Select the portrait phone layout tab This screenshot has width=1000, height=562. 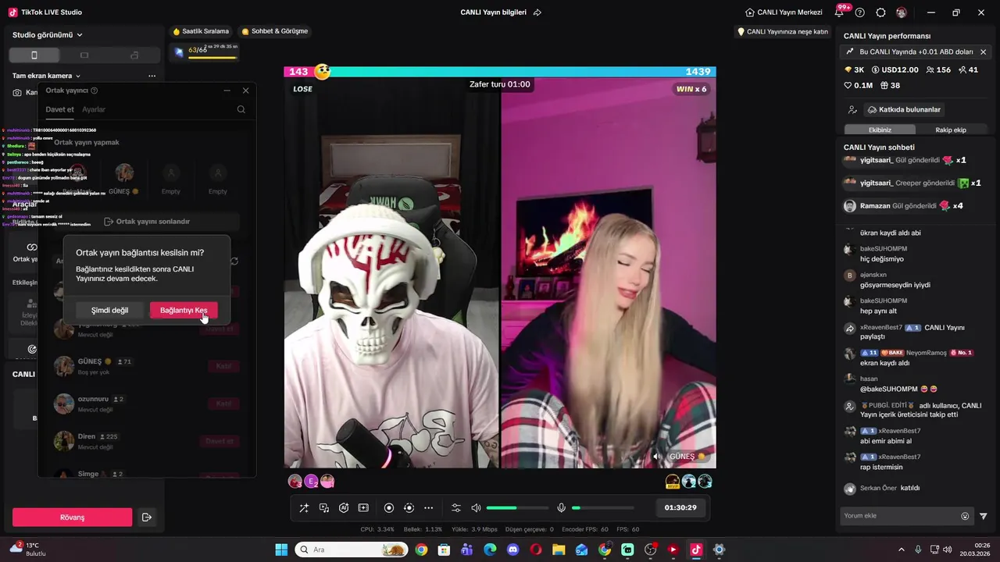tap(34, 55)
